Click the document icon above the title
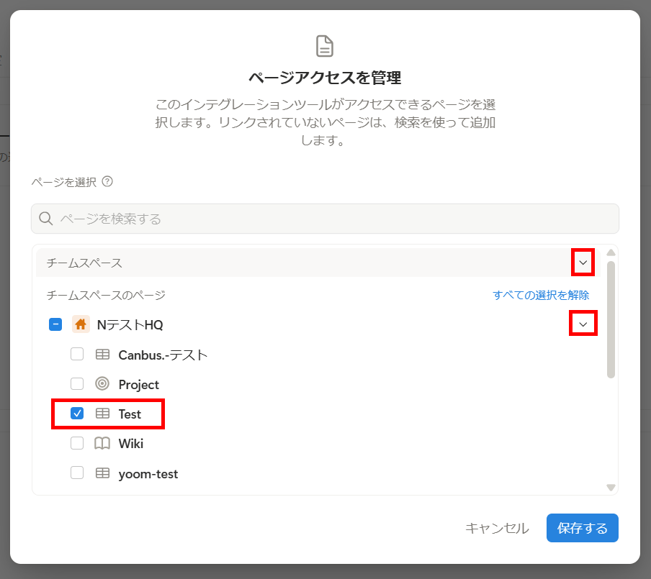The width and height of the screenshot is (651, 579). click(x=325, y=46)
